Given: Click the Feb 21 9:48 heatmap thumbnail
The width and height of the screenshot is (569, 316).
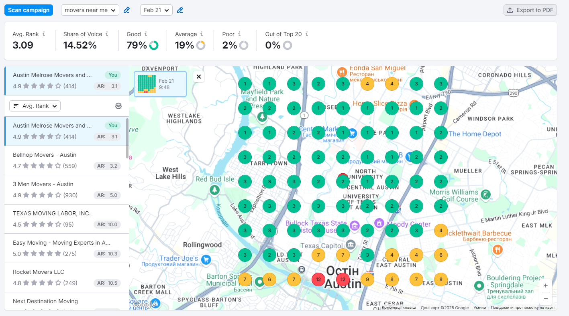Looking at the screenshot, I should (160, 84).
